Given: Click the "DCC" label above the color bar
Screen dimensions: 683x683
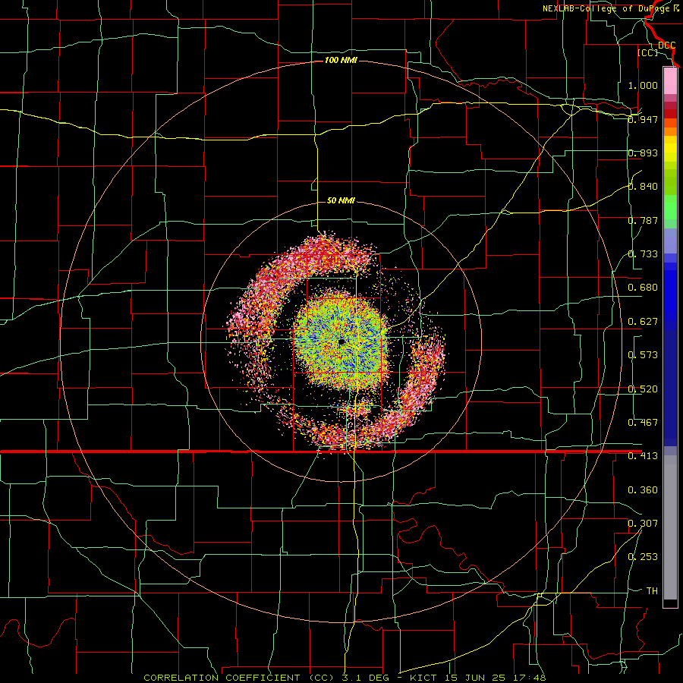Looking at the screenshot, I should tap(666, 46).
